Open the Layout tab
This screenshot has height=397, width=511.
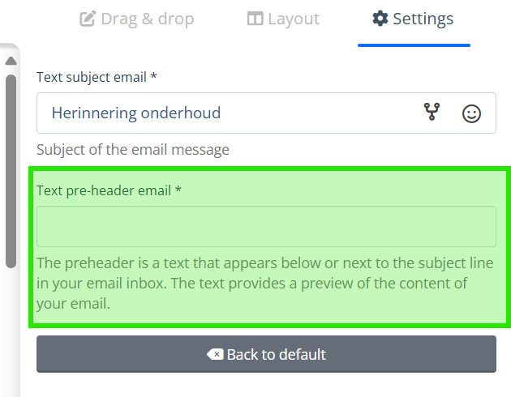point(283,19)
